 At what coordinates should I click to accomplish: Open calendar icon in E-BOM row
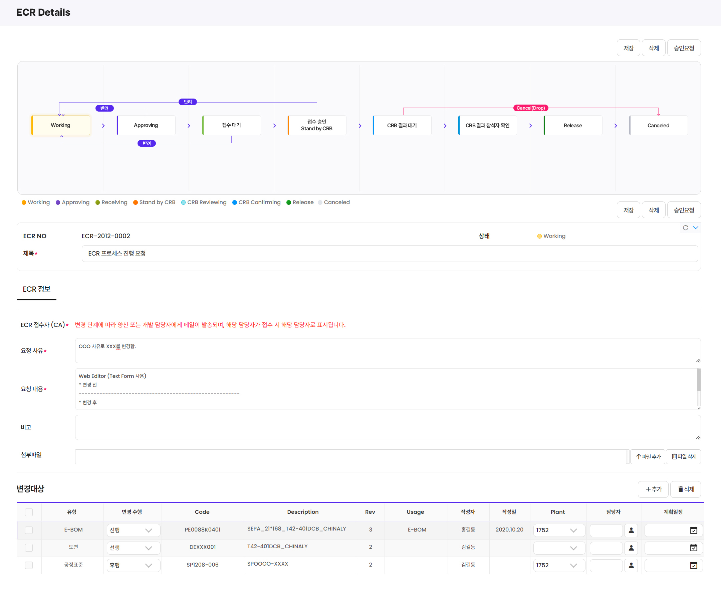coord(693,530)
